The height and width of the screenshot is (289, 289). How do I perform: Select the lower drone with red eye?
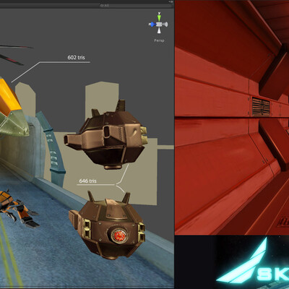point(108,226)
